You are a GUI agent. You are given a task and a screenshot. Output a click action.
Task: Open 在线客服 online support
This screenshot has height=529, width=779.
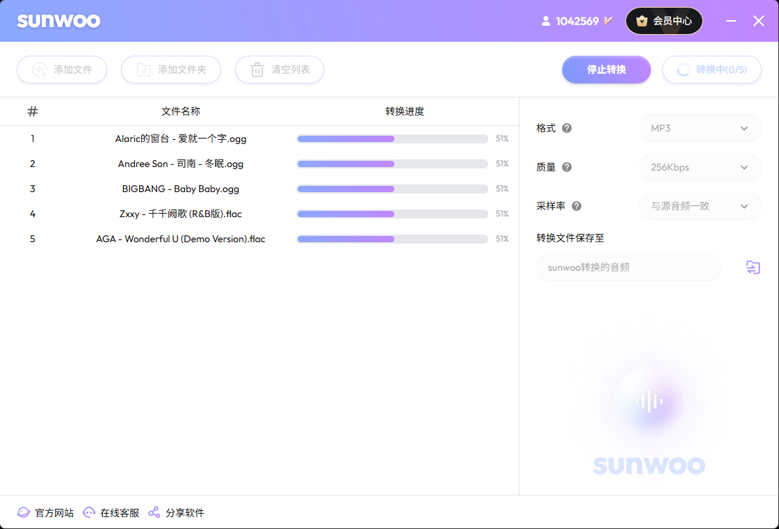pos(111,513)
